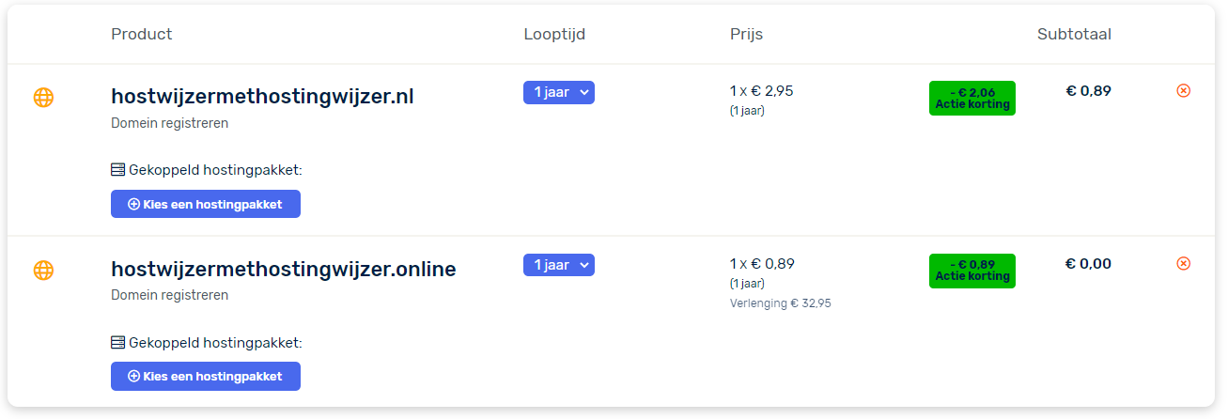The width and height of the screenshot is (1228, 419).
Task: Choose a hosting package for .online domain
Action: 206,376
